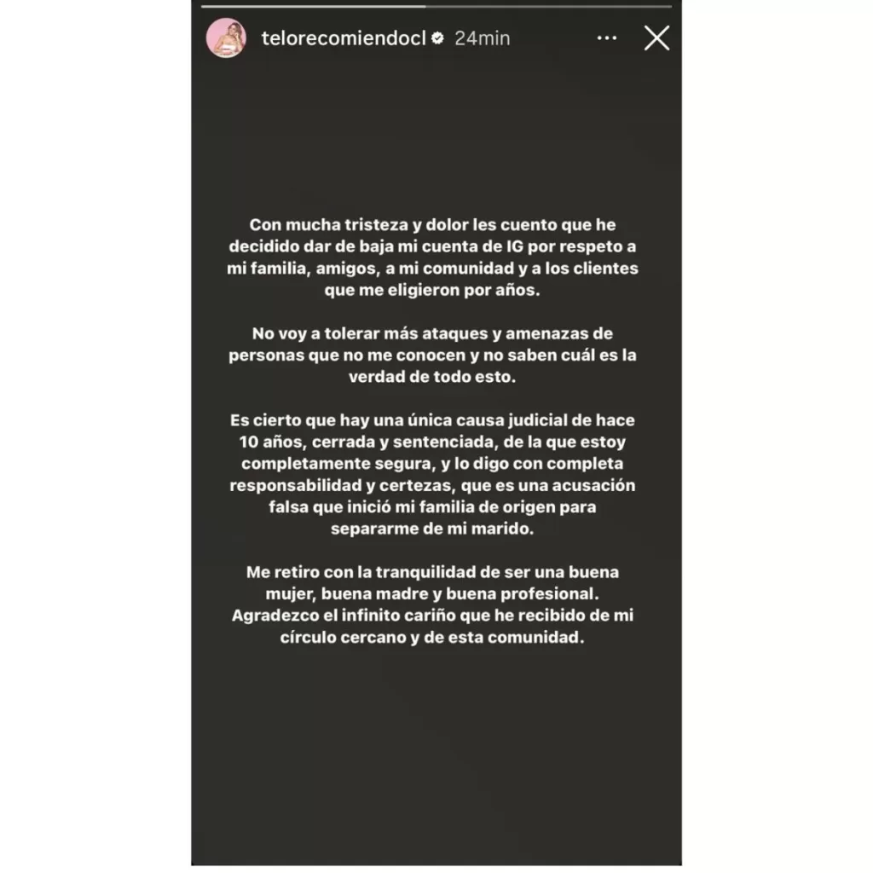Close the story with the X icon
Image resolution: width=873 pixels, height=873 pixels.
[657, 38]
